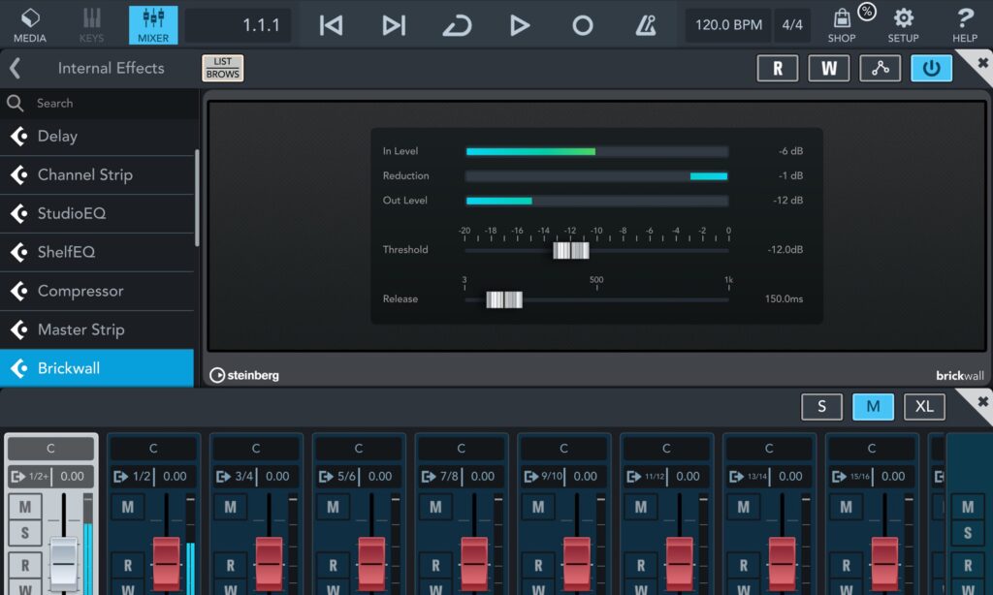
Task: Jump to the previous marker
Action: pos(331,25)
